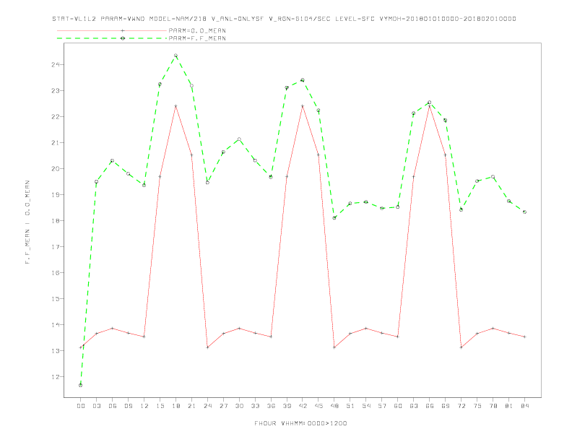Click x-axis tick label 66

pyautogui.click(x=430, y=406)
